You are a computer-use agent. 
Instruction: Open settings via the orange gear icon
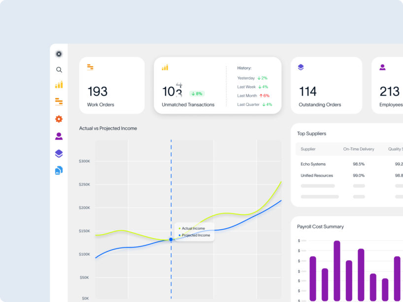(x=59, y=119)
